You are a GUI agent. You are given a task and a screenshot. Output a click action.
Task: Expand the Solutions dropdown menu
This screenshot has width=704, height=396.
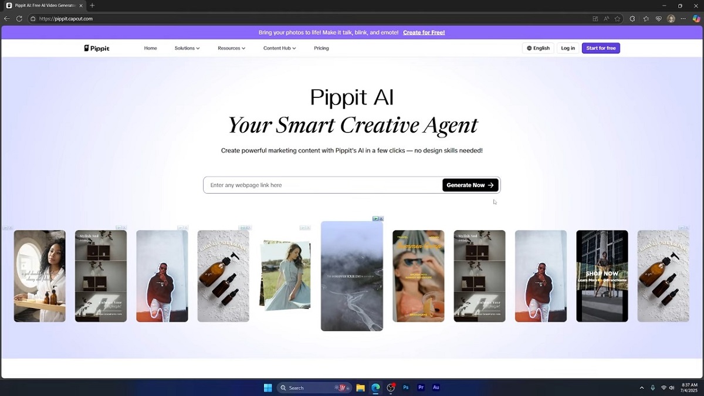pyautogui.click(x=187, y=48)
